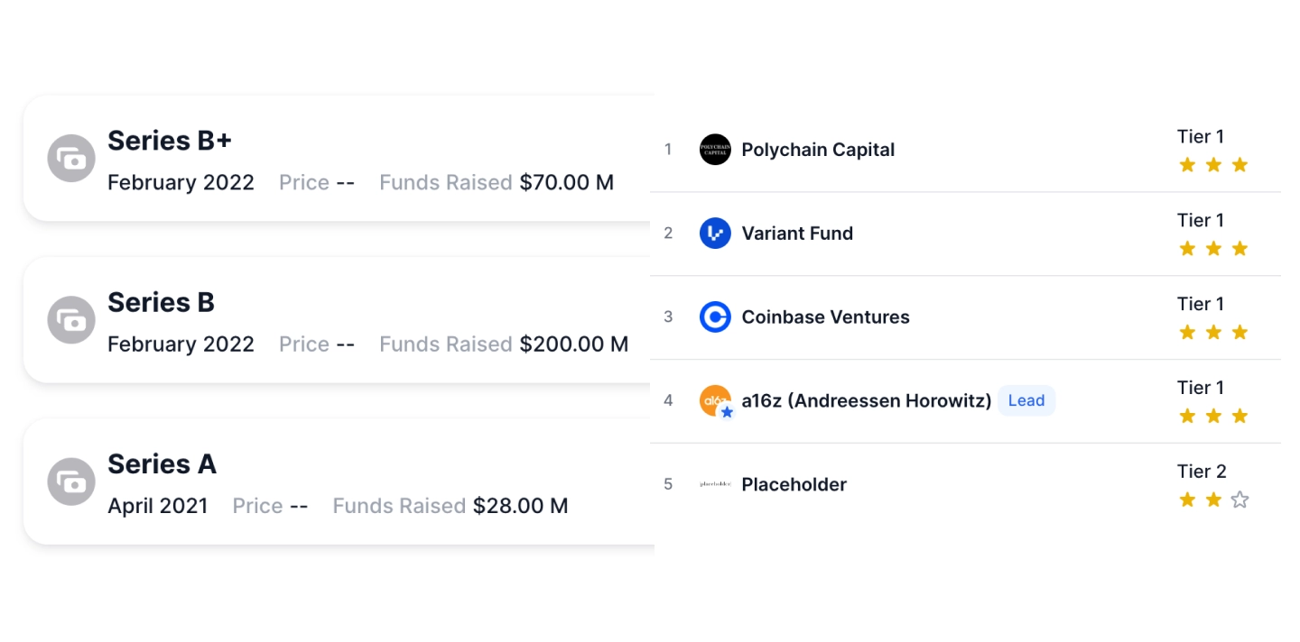The width and height of the screenshot is (1300, 642).
Task: Select the Series A April 2021 card
Action: [x=339, y=481]
